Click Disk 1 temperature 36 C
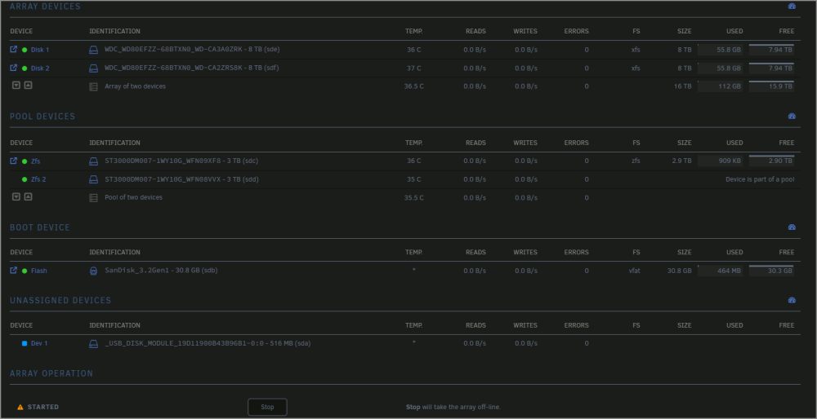 point(414,50)
